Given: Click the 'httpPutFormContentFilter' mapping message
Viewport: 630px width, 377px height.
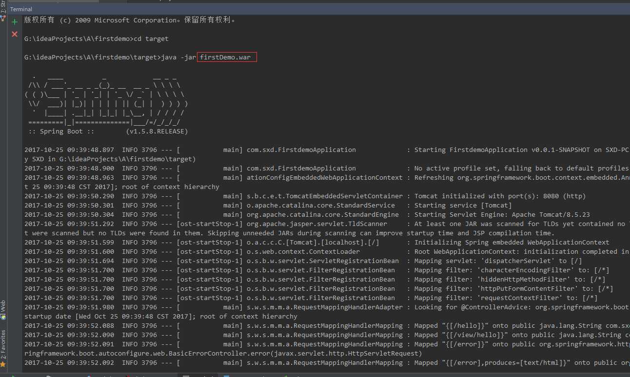Looking at the screenshot, I should click(514, 289).
